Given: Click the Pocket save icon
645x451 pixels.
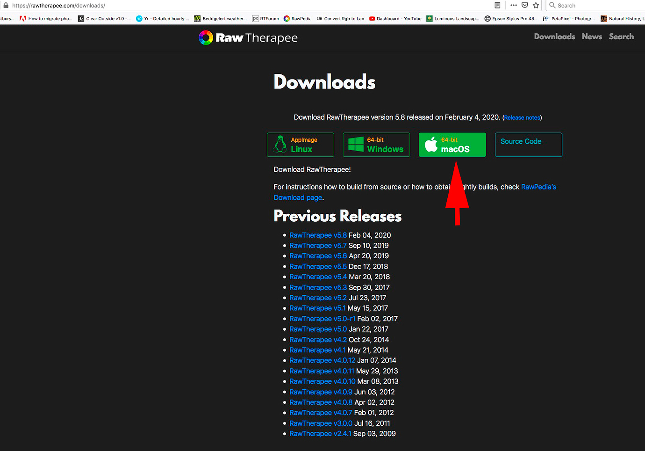Looking at the screenshot, I should coord(525,5).
